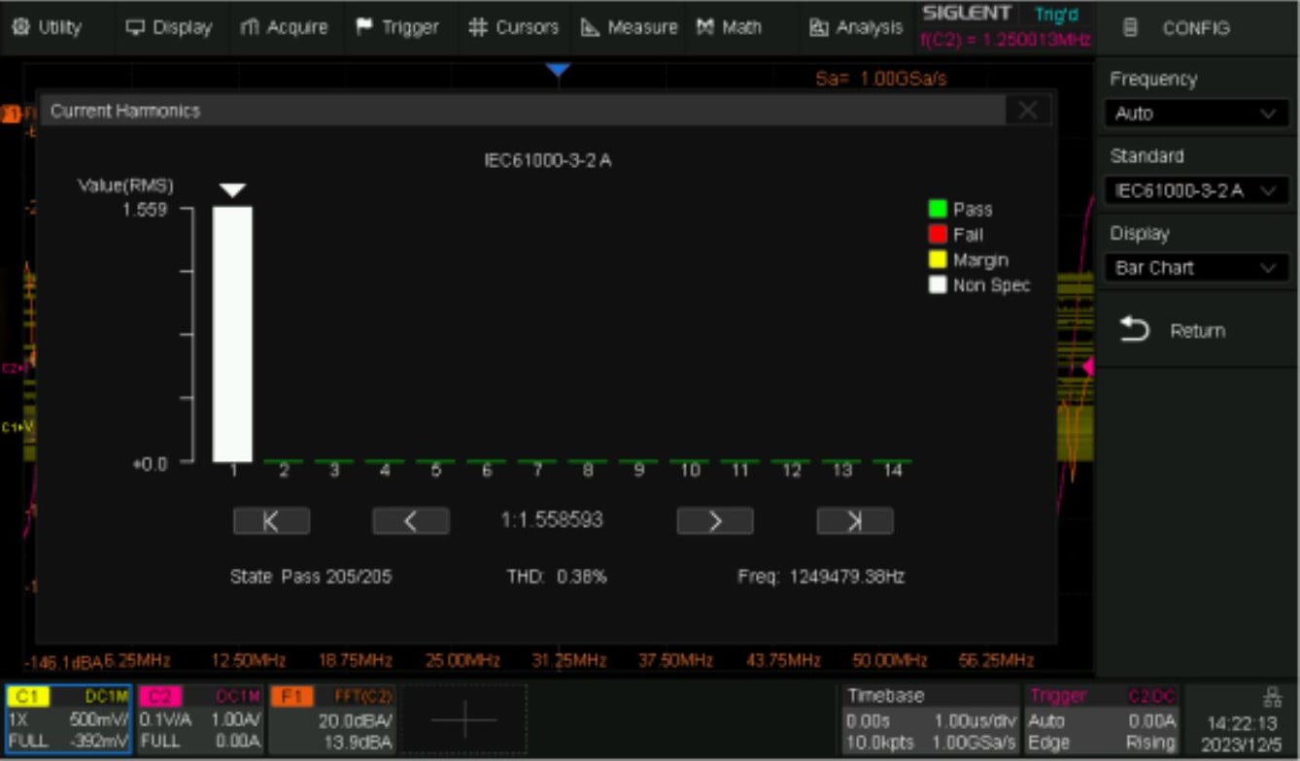1300x761 pixels.
Task: Open the C1 channel settings box
Action: tap(68, 719)
